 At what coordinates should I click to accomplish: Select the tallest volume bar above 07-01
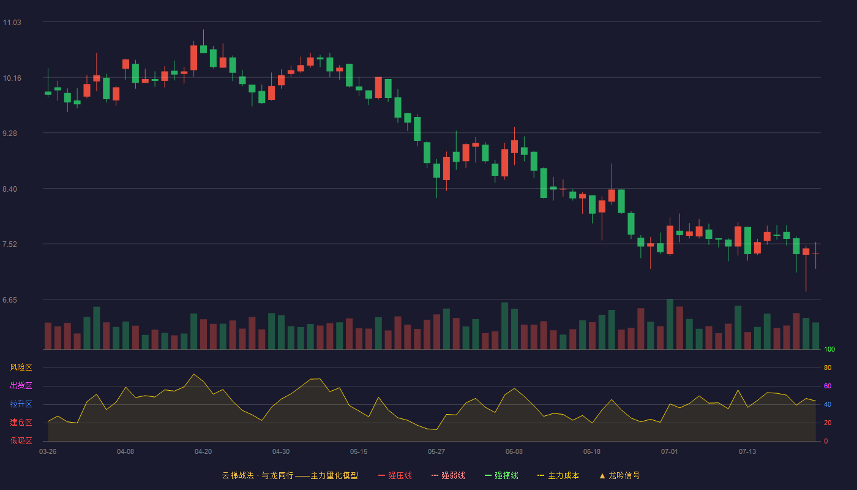(x=670, y=324)
